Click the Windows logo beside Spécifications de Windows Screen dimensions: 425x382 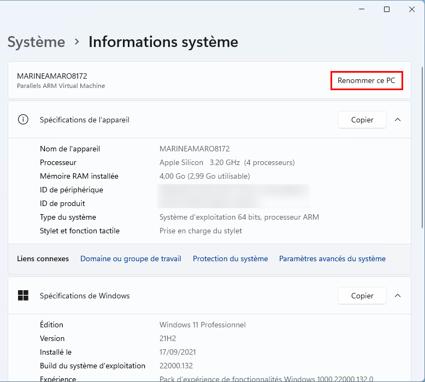coord(23,296)
